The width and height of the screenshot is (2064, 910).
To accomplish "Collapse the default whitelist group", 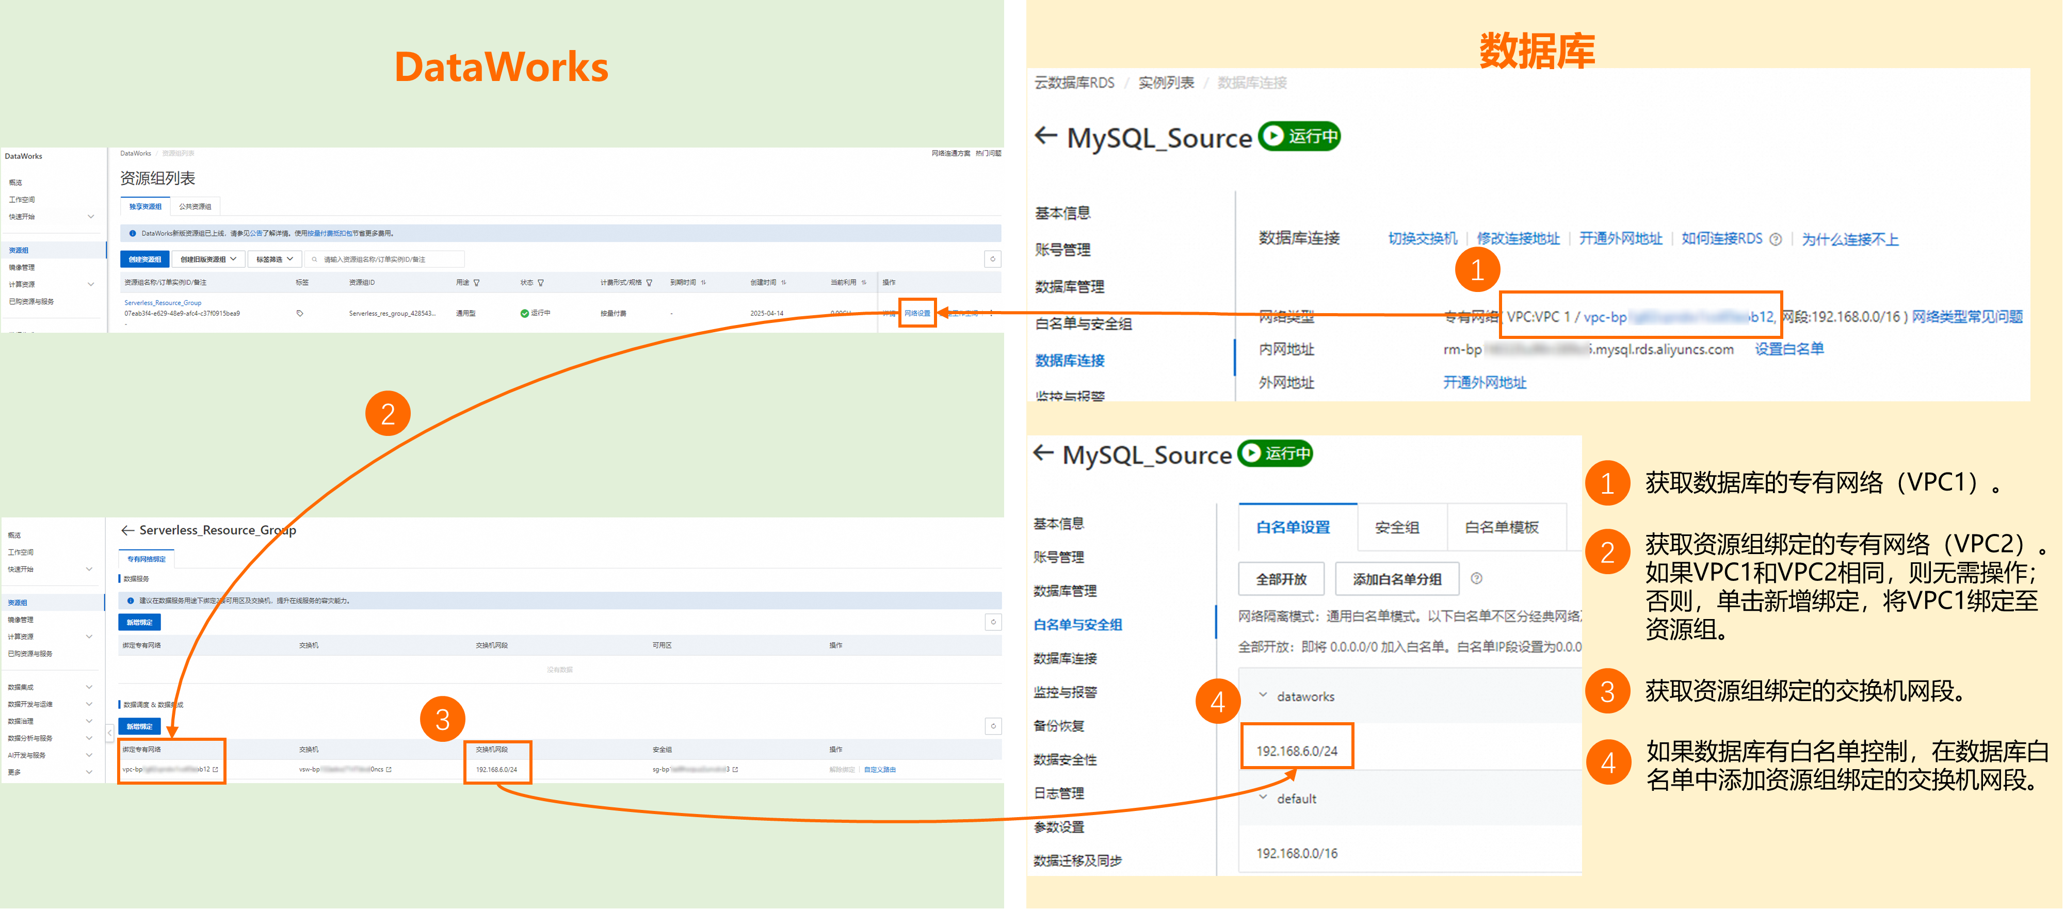I will pos(1263,798).
